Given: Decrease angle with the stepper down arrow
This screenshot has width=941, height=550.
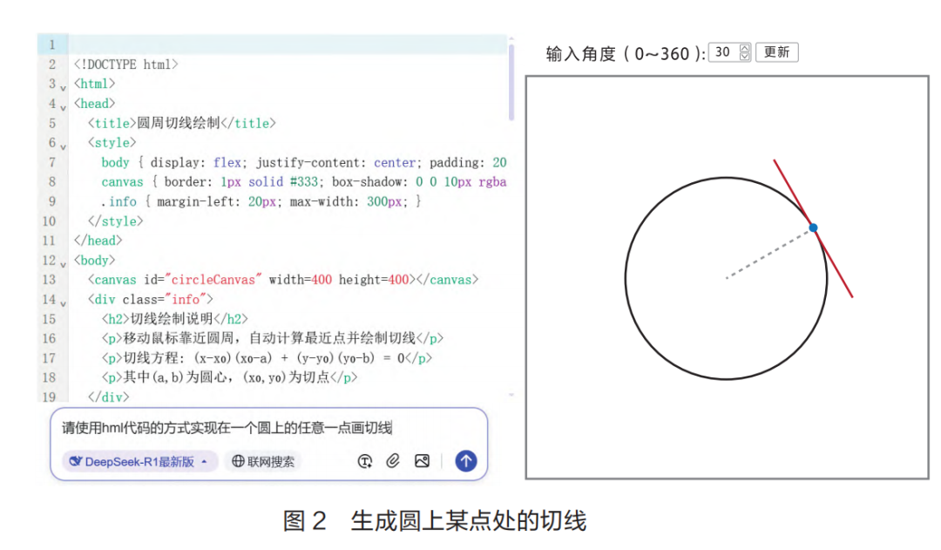Looking at the screenshot, I should 745,57.
